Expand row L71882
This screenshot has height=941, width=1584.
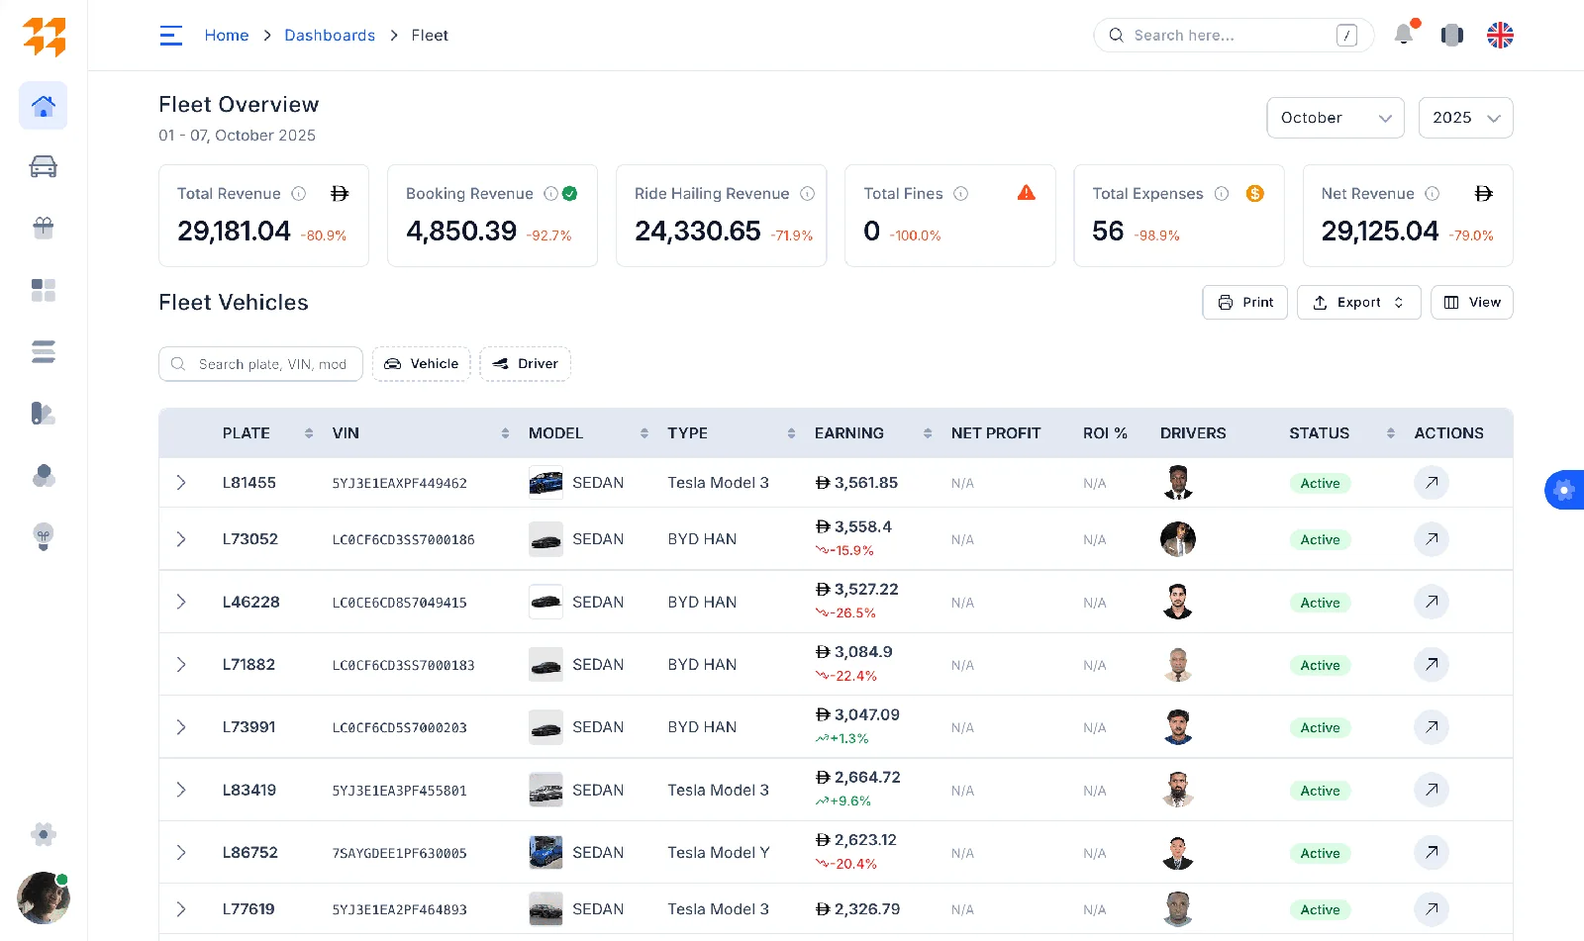coord(181,665)
